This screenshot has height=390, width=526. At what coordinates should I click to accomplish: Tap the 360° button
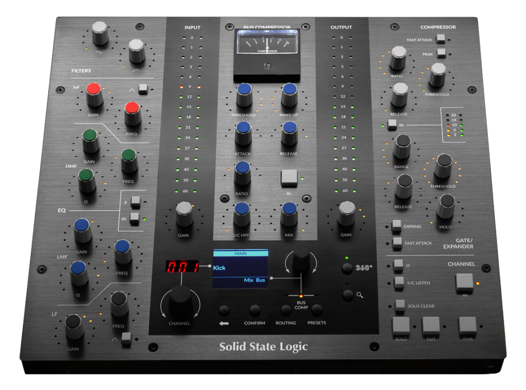[347, 268]
